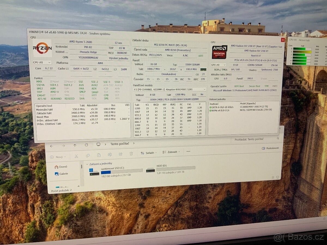Expand the chevron after Tento počítač
Viewport: 327px width, 245px height.
134,143
